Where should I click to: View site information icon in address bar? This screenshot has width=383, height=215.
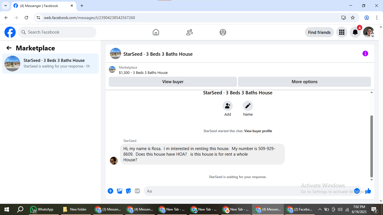(39, 18)
